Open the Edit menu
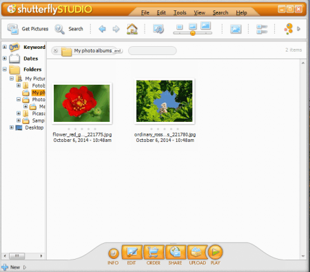This screenshot has width=310, height=272. click(161, 13)
